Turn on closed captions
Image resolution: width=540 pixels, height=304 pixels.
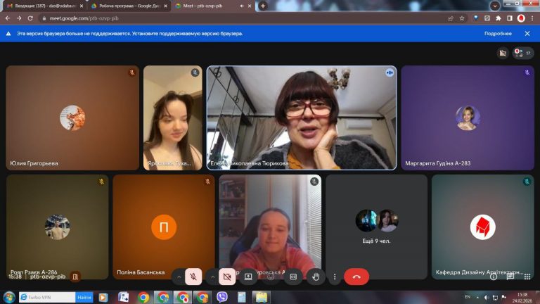(x=293, y=277)
